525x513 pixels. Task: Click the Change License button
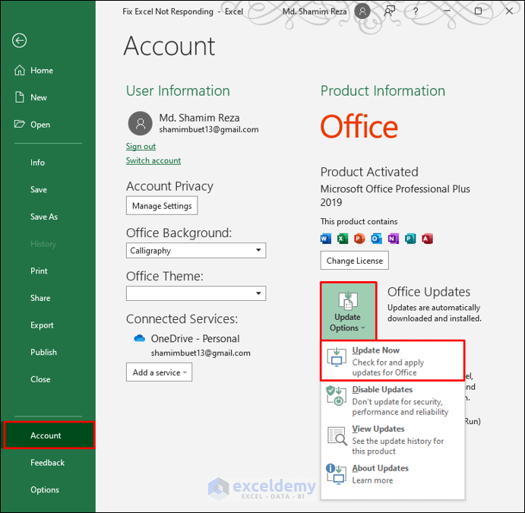[354, 261]
